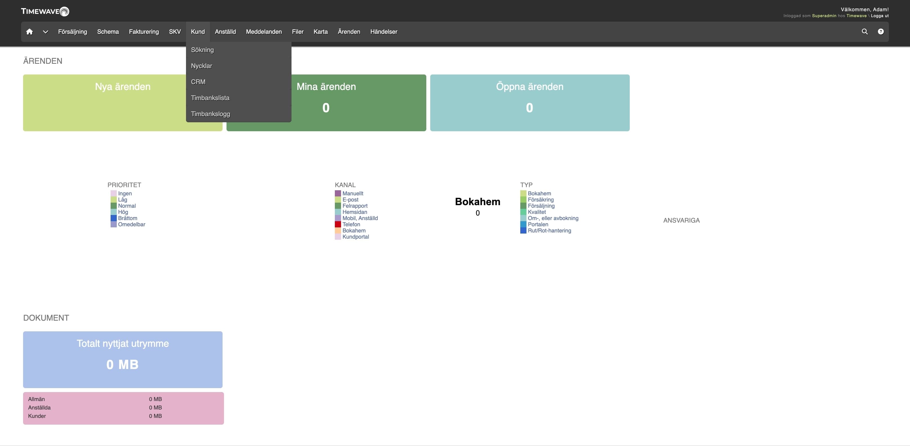This screenshot has height=446, width=910.
Task: Collapse the Kund menu
Action: point(198,32)
